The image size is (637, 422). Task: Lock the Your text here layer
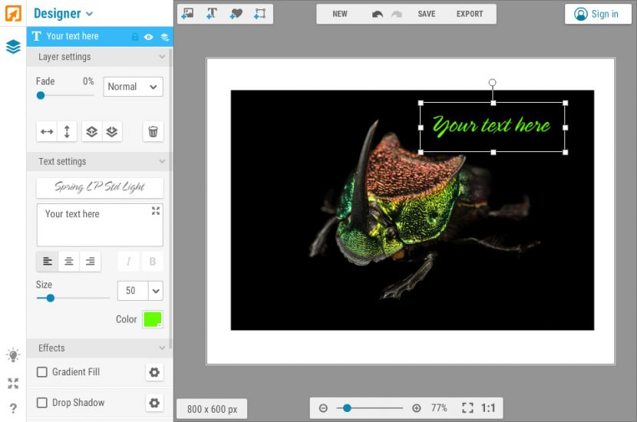point(135,37)
